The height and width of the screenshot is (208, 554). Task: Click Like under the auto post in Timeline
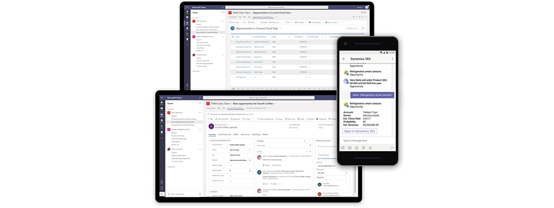[x=265, y=184]
